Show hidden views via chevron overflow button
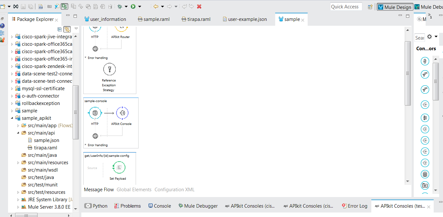443x217 pixels. 430,15
